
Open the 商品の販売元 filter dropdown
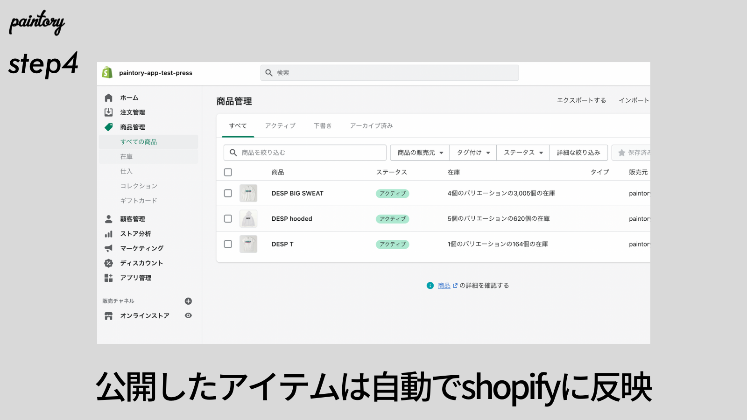coord(420,153)
